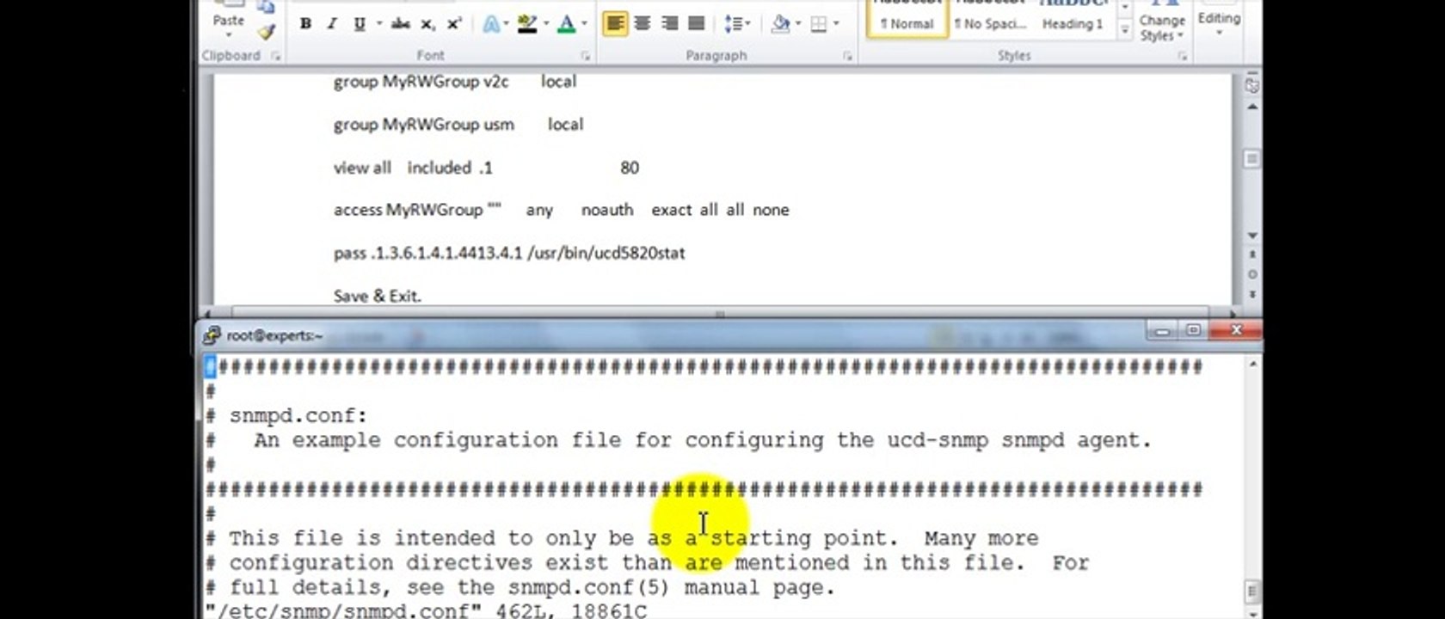1445x619 pixels.
Task: Open the Clipboard dialog launcher
Action: (276, 56)
